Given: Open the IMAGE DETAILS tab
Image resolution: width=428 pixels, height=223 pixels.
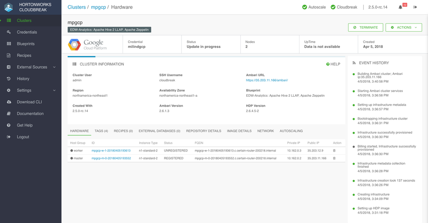Looking at the screenshot, I should [239, 131].
